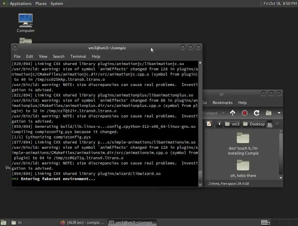Select the 'don' touch it, i'm installing Compiz' folder
The width and height of the screenshot is (298, 226).
click(243, 144)
